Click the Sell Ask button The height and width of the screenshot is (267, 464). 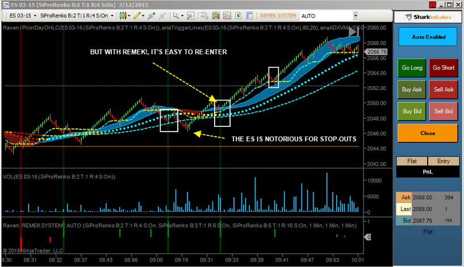click(444, 90)
